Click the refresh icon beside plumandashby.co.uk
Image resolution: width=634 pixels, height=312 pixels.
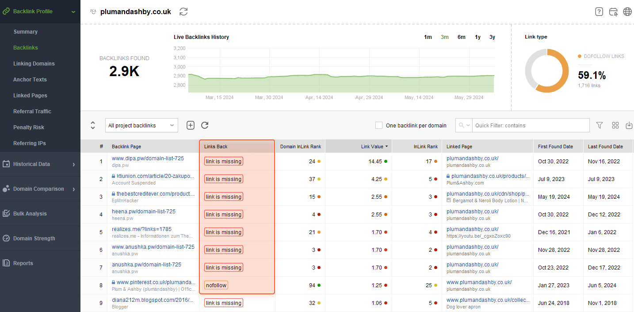pyautogui.click(x=183, y=12)
